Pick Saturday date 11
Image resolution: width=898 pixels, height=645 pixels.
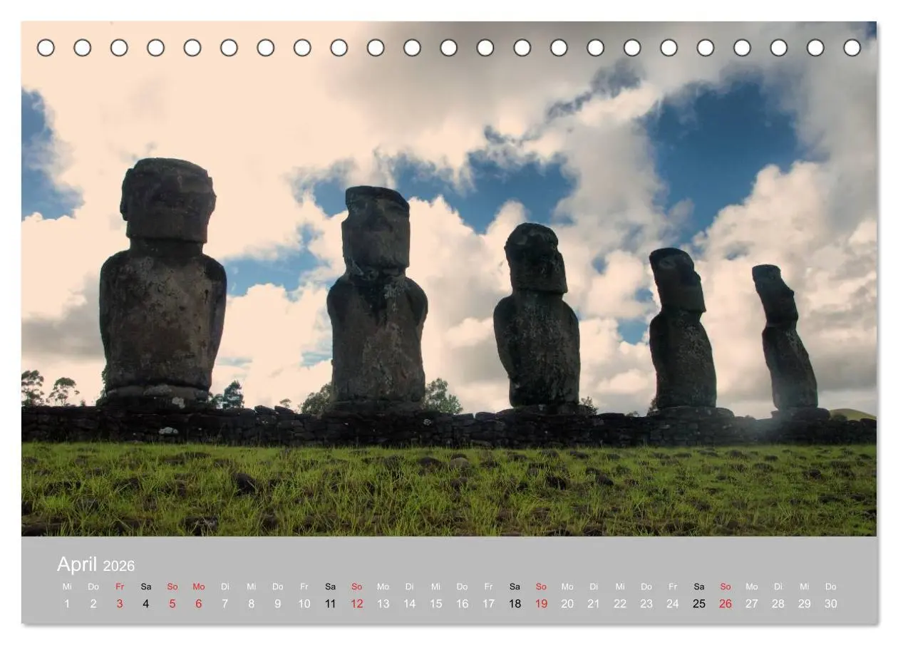[x=331, y=604]
